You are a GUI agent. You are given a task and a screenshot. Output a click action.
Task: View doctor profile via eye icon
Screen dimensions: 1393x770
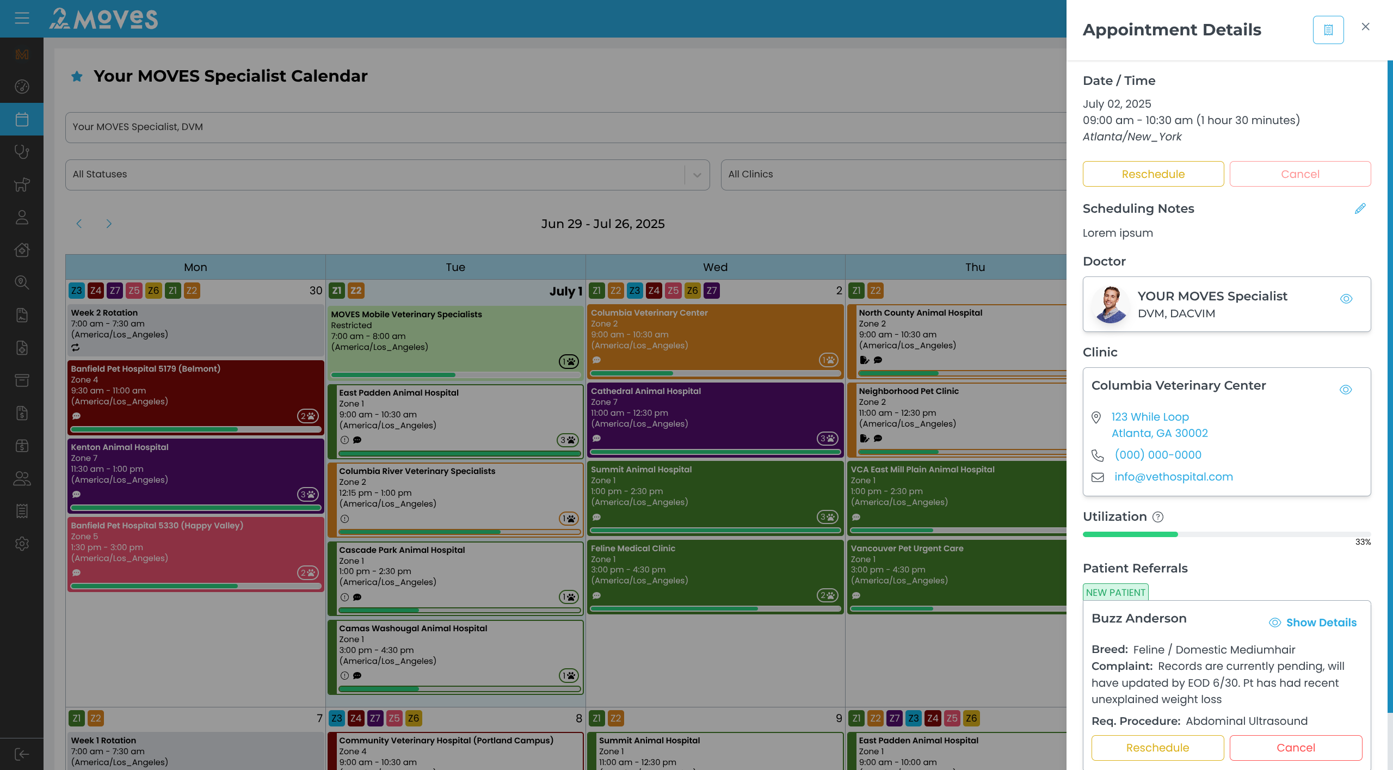tap(1346, 299)
